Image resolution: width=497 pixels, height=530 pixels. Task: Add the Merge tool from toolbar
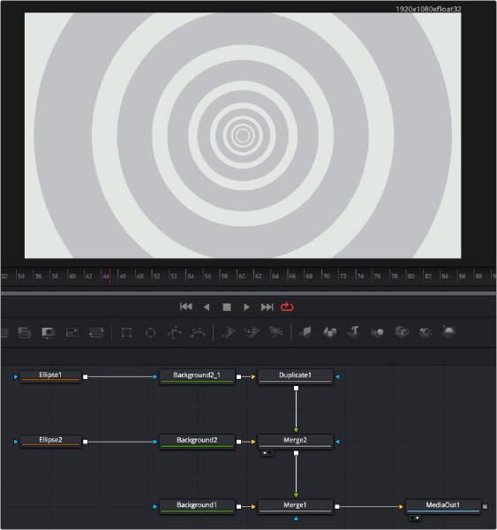[x=25, y=333]
